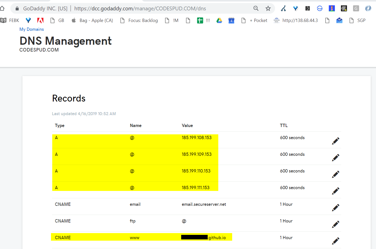Click the Value column header

(x=187, y=126)
